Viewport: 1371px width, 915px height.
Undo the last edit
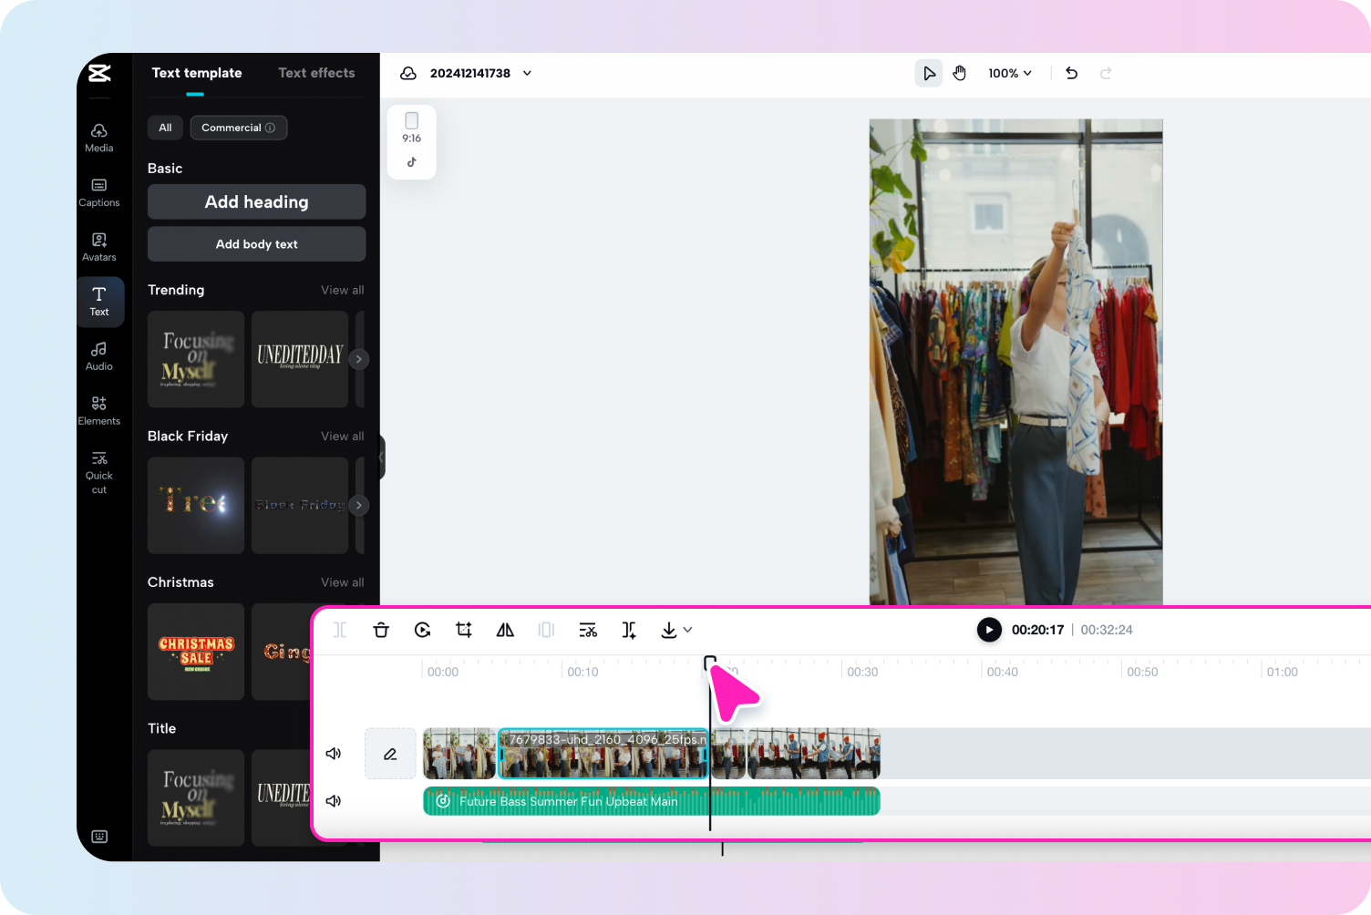[1071, 73]
